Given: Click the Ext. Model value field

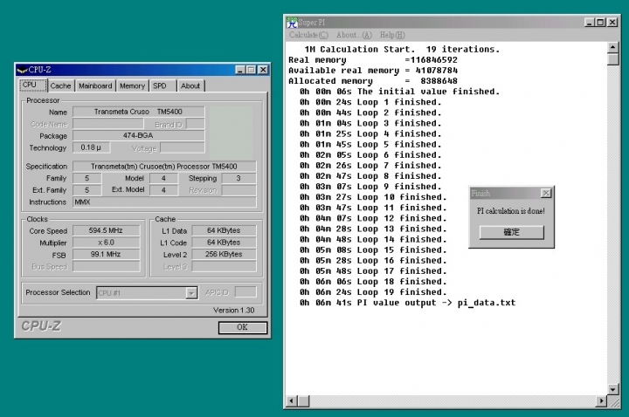Looking at the screenshot, I should click(x=163, y=190).
